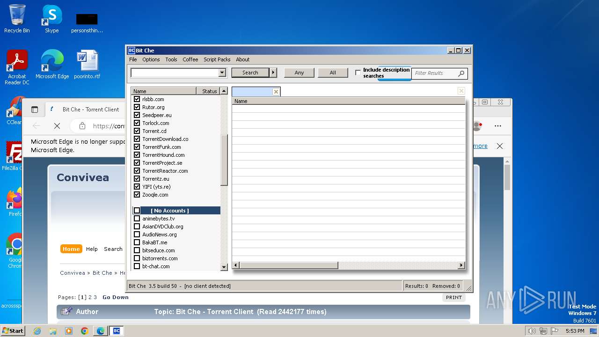Select the Bit Che taskbar button

point(117,331)
